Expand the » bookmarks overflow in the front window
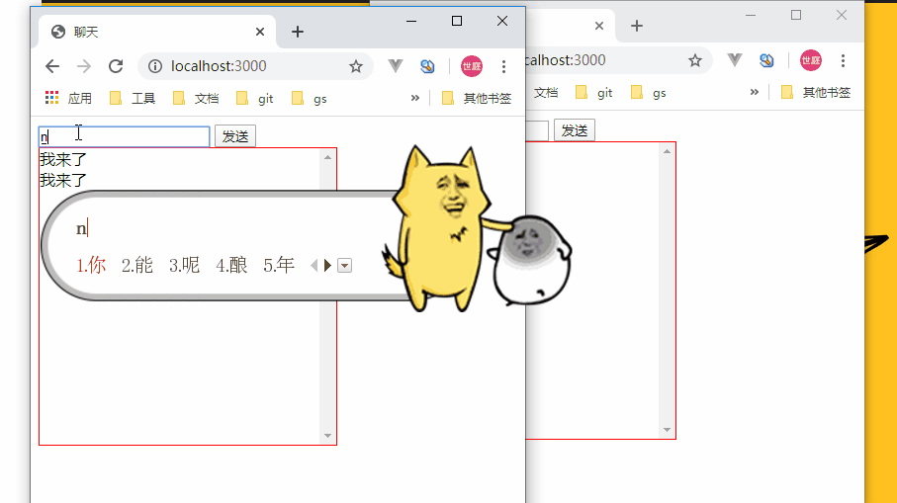Image resolution: width=897 pixels, height=503 pixels. point(415,98)
